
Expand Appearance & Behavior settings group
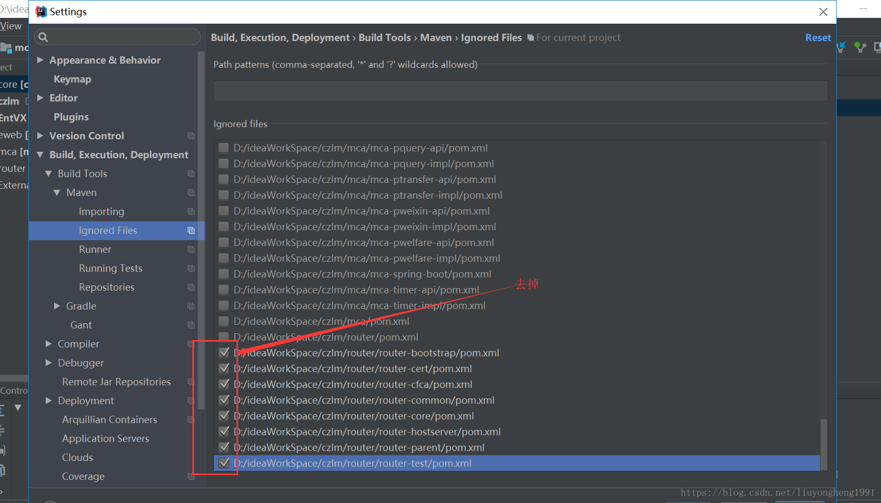click(40, 60)
